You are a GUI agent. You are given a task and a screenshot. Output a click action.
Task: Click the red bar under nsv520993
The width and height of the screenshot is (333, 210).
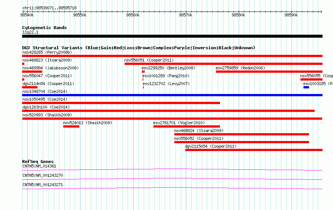172,119
